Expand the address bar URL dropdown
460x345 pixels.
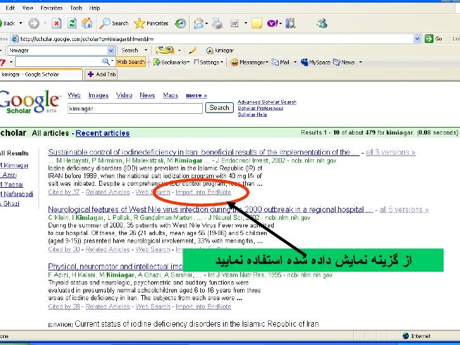click(x=417, y=39)
